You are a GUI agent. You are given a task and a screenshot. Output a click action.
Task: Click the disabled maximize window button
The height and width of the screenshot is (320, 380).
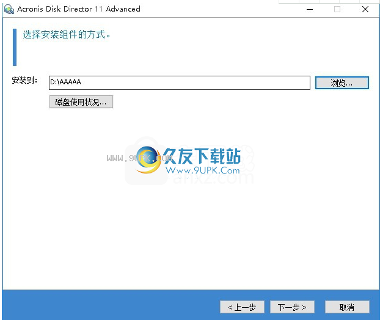337,9
